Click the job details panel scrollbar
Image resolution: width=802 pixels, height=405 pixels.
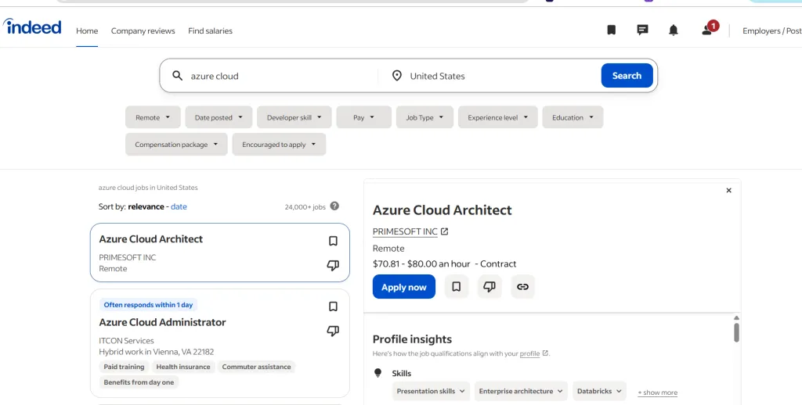tap(736, 332)
